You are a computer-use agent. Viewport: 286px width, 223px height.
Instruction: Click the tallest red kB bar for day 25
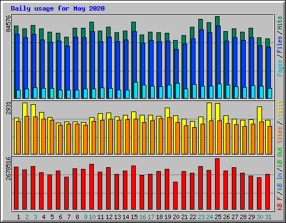tap(217, 184)
